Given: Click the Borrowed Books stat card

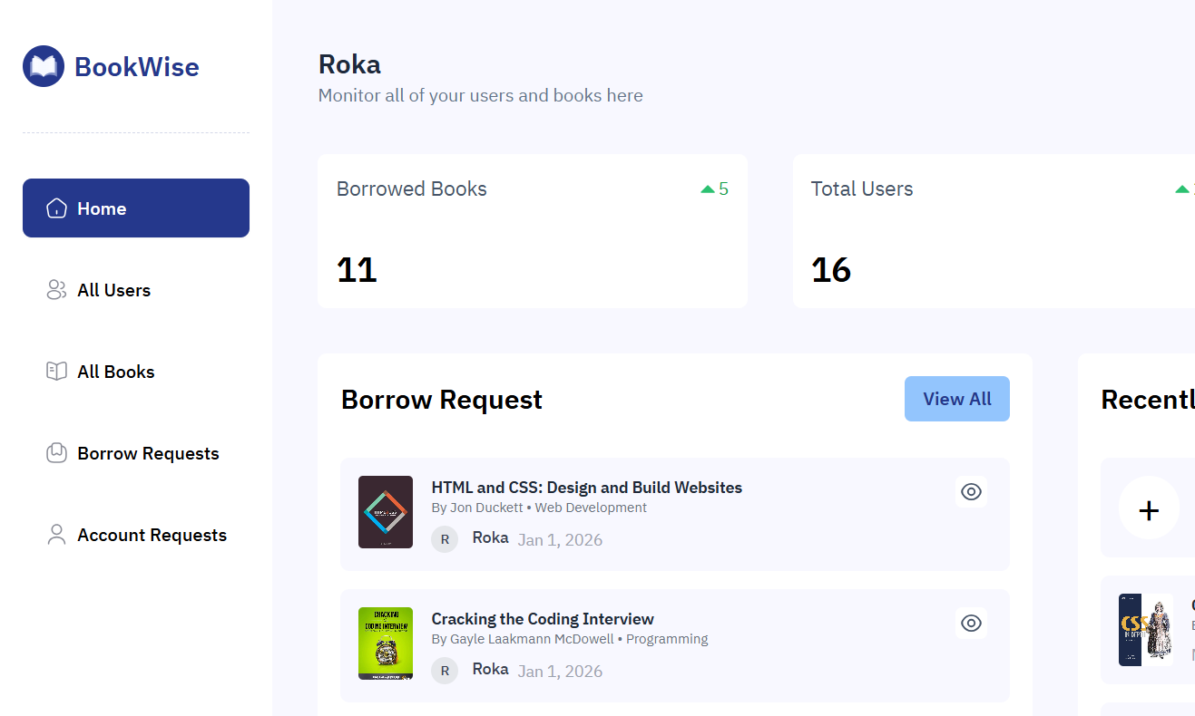Looking at the screenshot, I should 533,231.
